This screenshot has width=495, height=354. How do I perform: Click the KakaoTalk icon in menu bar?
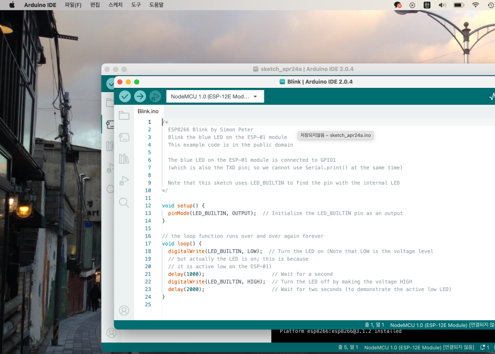[x=398, y=5]
